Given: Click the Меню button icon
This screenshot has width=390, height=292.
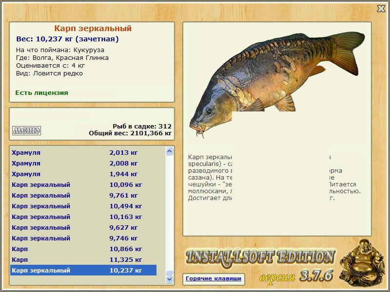Looking at the screenshot, I should [27, 130].
